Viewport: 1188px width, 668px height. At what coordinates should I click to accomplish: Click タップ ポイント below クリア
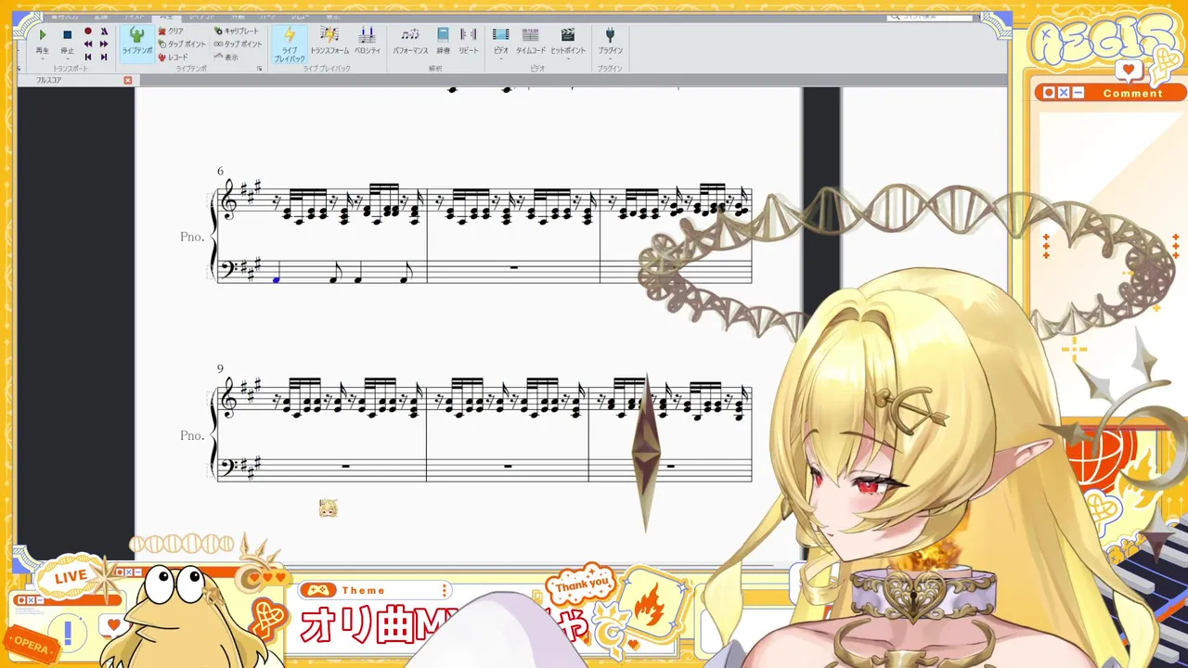[182, 44]
